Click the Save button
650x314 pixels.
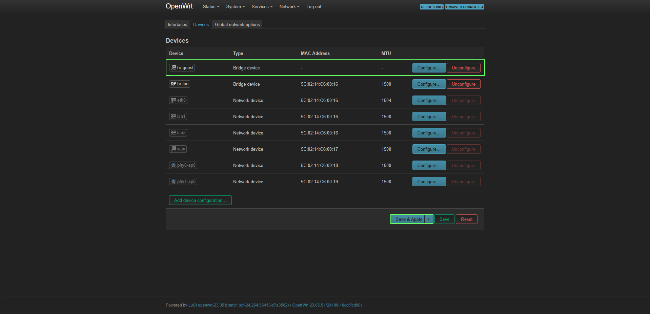tap(444, 219)
